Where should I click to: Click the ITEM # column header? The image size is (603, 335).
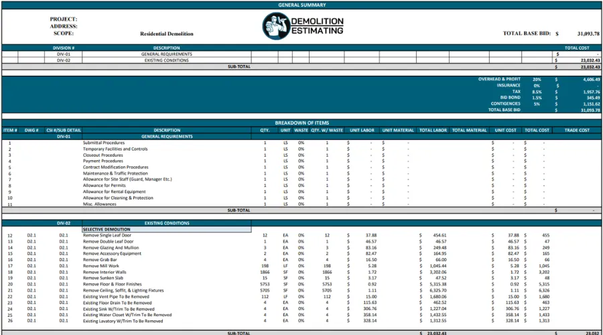pos(10,131)
